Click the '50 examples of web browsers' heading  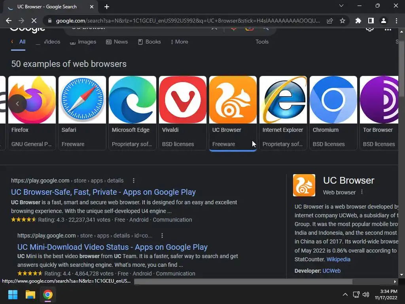click(69, 64)
